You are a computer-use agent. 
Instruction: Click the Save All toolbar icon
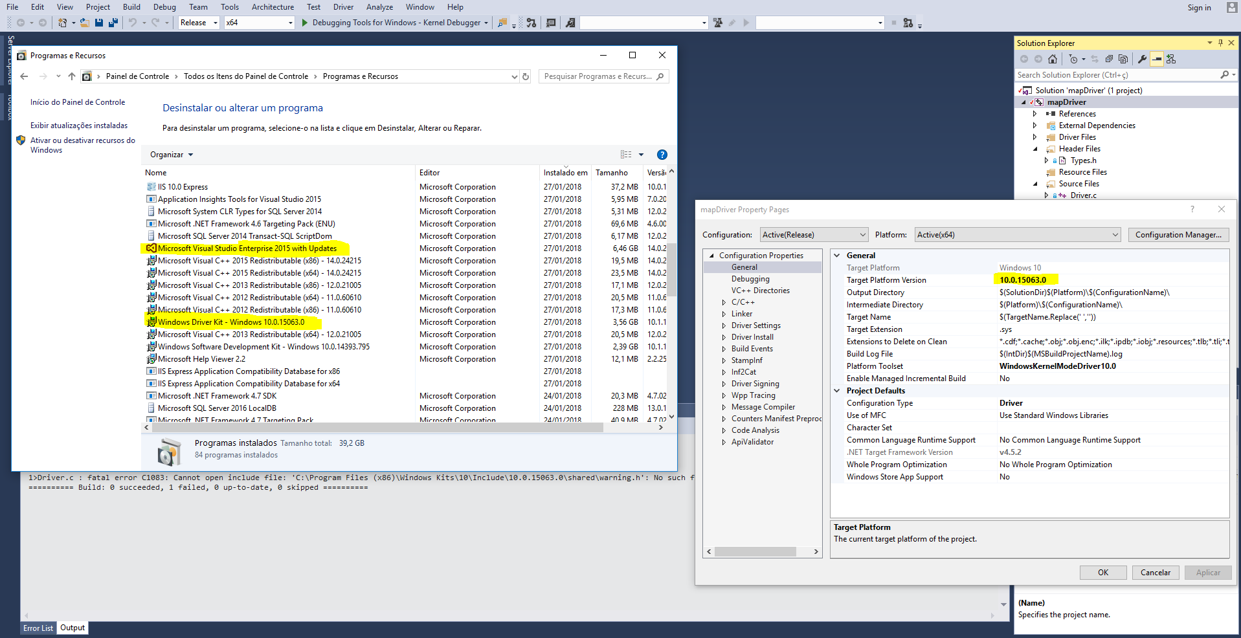click(x=113, y=23)
